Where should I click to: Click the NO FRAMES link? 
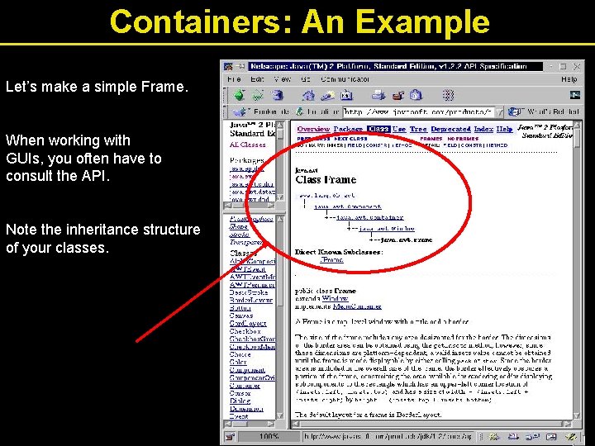pos(463,139)
